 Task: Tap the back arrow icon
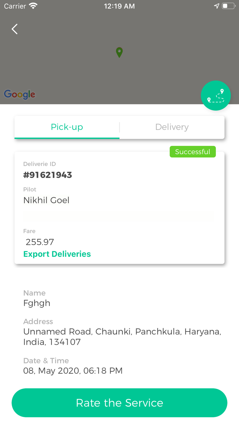(x=14, y=29)
